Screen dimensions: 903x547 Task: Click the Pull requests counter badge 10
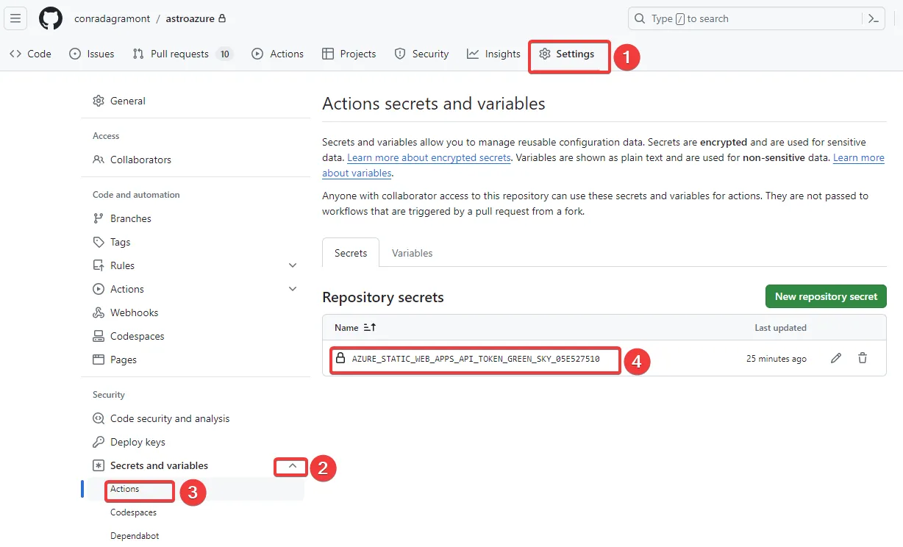pyautogui.click(x=224, y=54)
